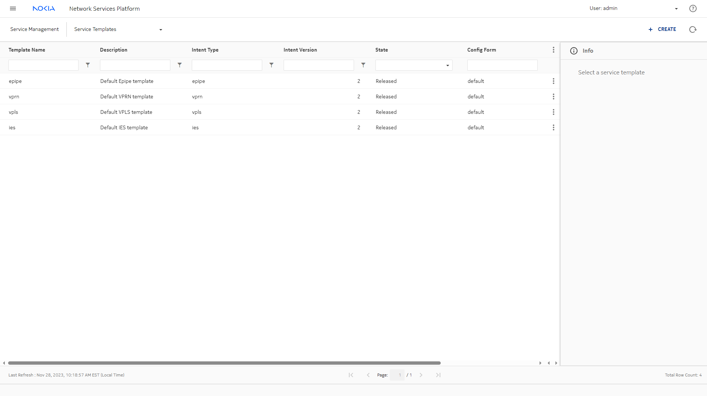Viewport: 707px width, 396px height.
Task: Select the vprn template row
Action: (x=14, y=97)
